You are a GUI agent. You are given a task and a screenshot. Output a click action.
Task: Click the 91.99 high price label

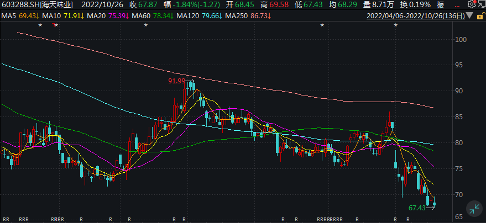177,81
